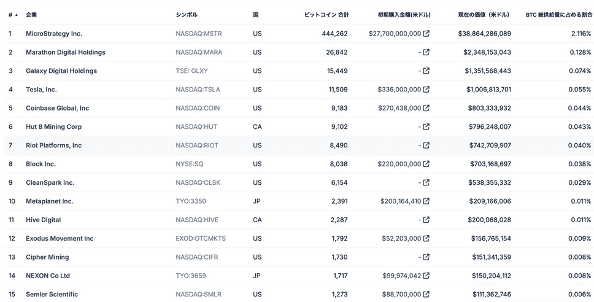This screenshot has width=594, height=302.
Task: Open external link icon for Semler Scientific
Action: [x=426, y=295]
